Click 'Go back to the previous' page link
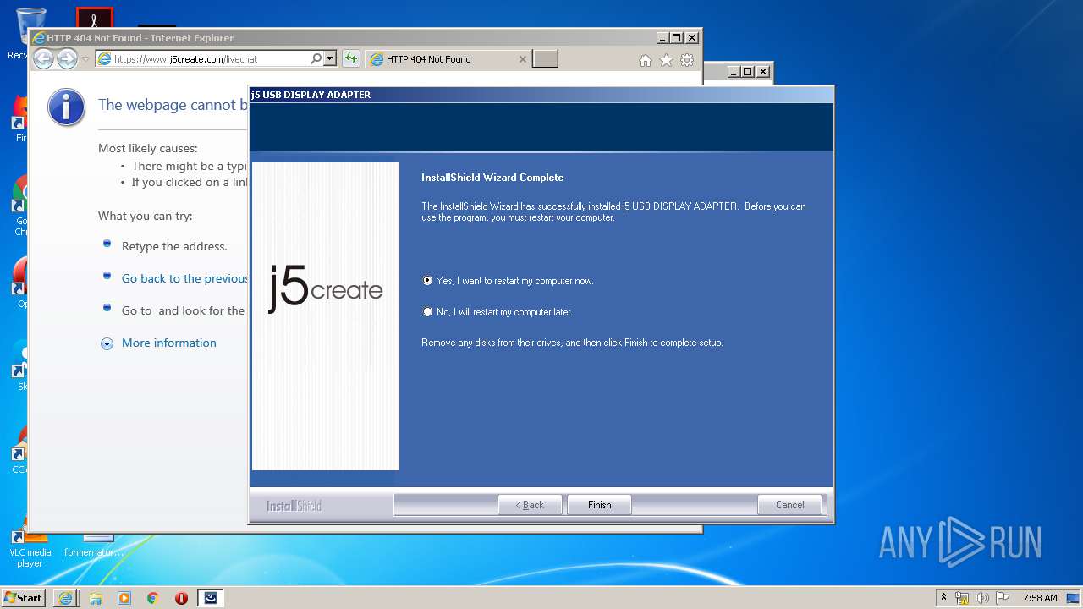The height and width of the screenshot is (609, 1083). 184,278
